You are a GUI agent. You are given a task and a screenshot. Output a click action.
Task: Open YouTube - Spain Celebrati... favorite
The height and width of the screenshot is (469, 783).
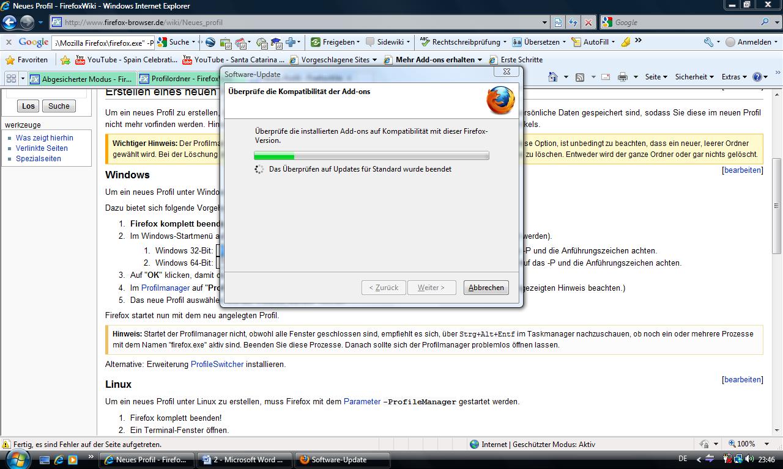pyautogui.click(x=127, y=60)
